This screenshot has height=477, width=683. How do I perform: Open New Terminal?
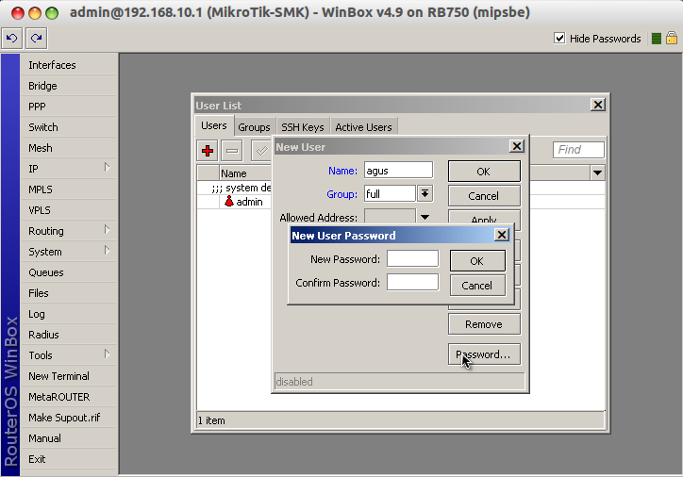click(69, 376)
